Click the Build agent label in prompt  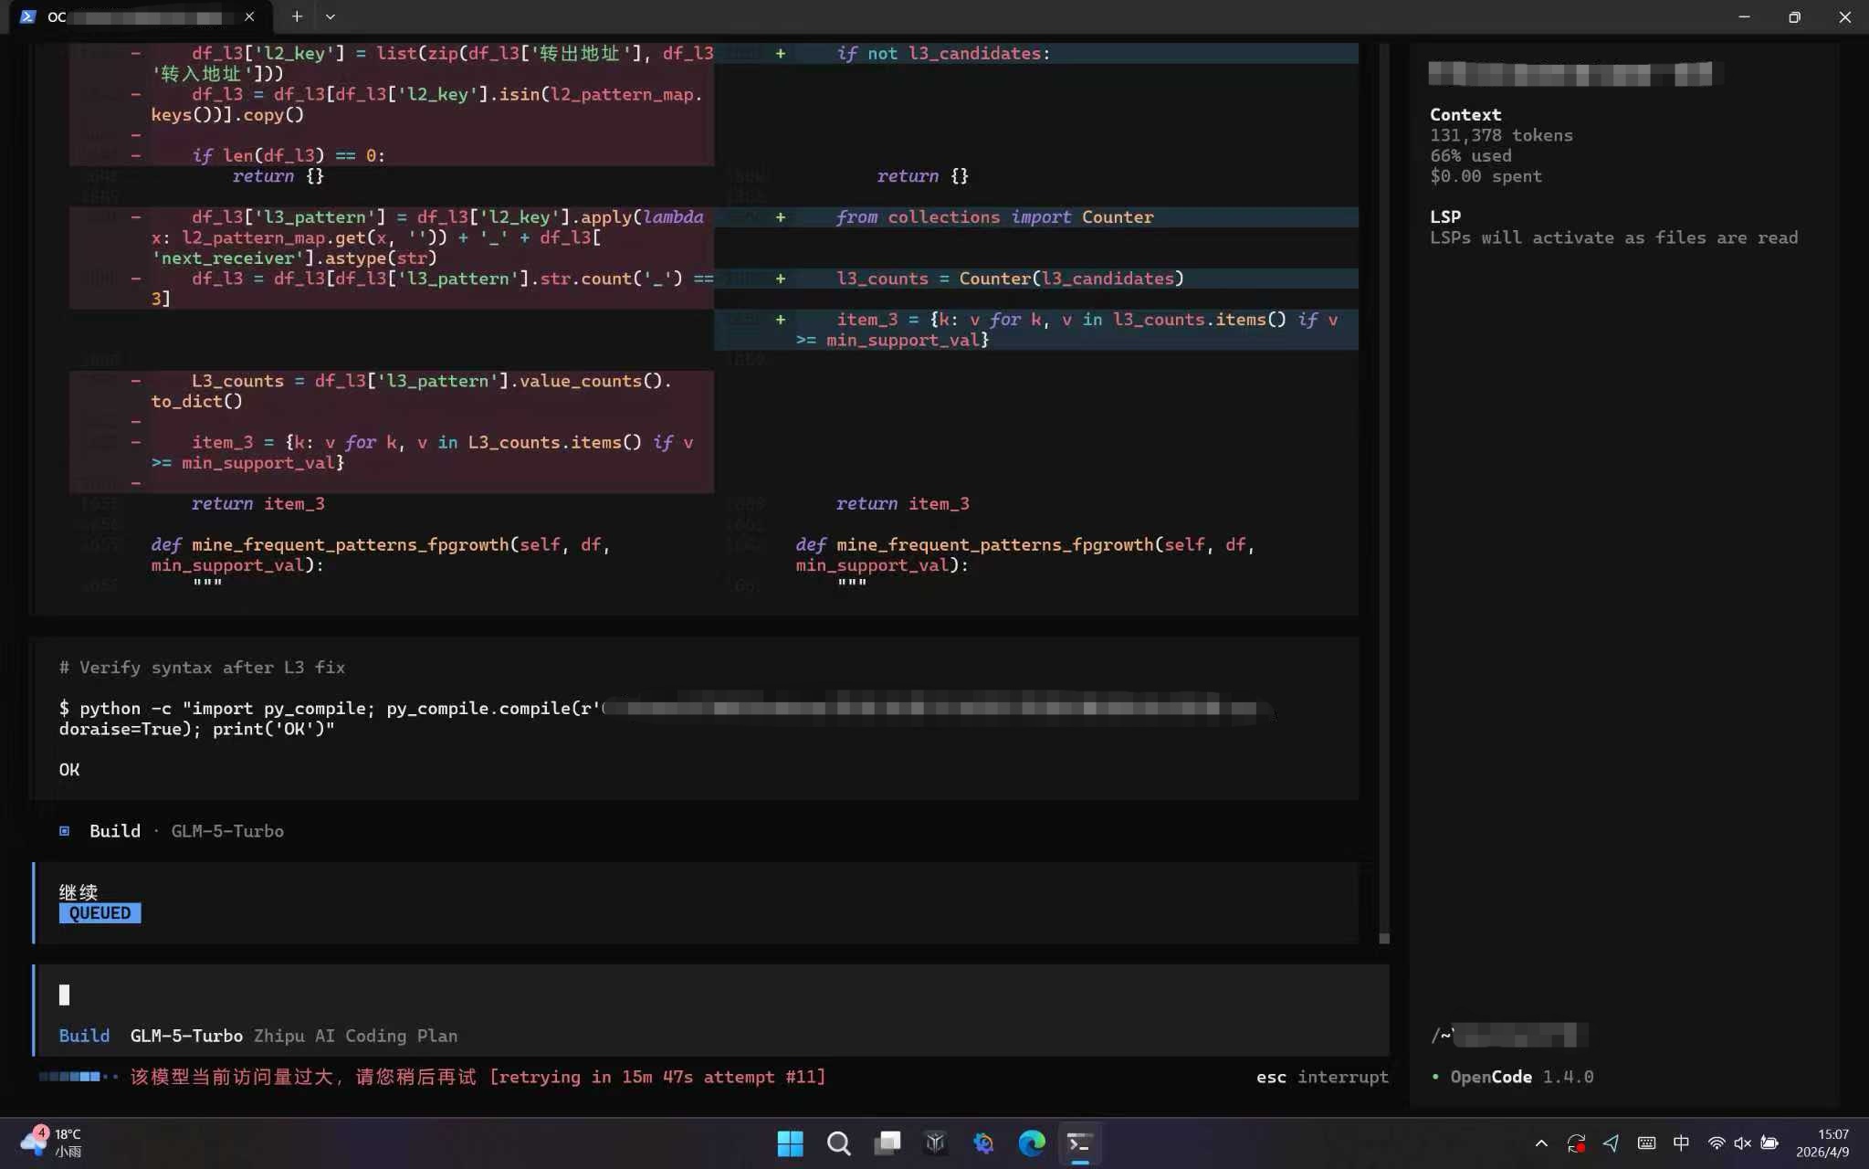84,1036
